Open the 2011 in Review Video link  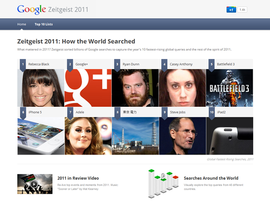[x=78, y=178]
